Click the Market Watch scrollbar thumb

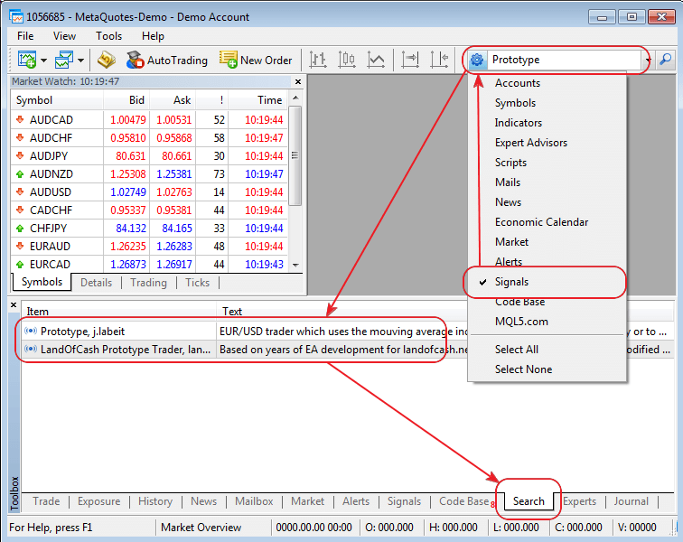tap(295, 155)
